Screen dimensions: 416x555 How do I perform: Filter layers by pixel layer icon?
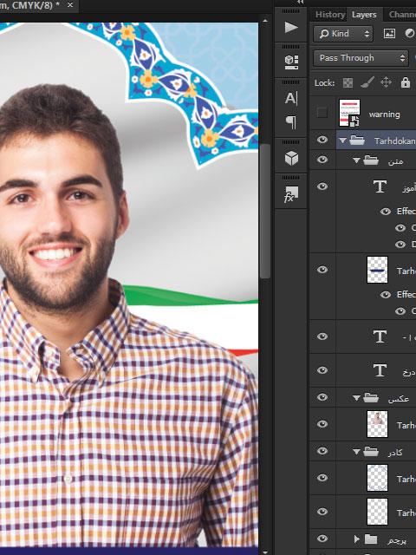pos(389,33)
